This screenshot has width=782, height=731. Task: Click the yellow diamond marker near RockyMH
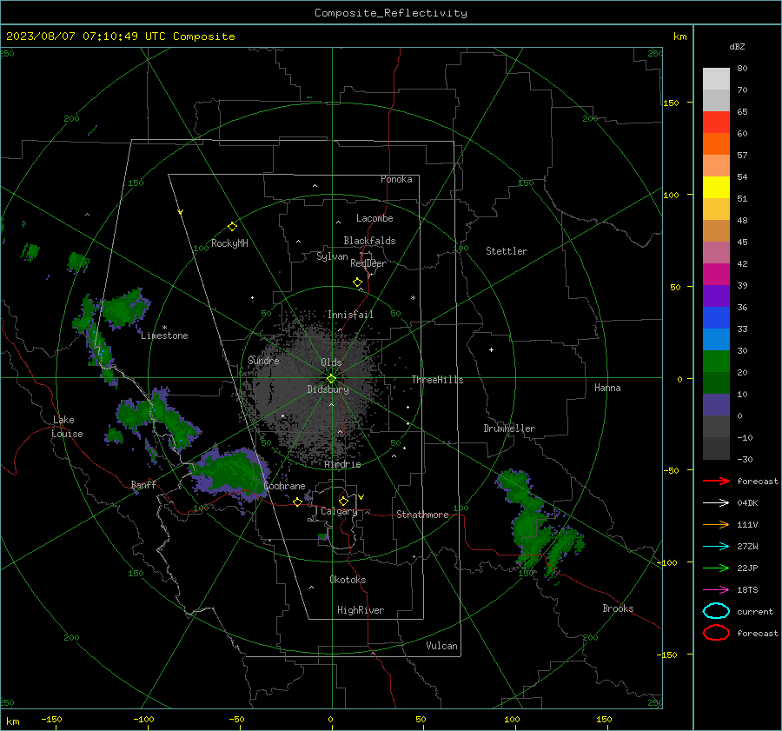[x=232, y=226]
